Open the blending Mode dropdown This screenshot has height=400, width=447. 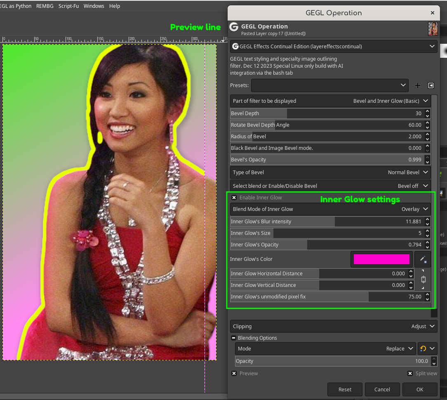[x=325, y=349]
